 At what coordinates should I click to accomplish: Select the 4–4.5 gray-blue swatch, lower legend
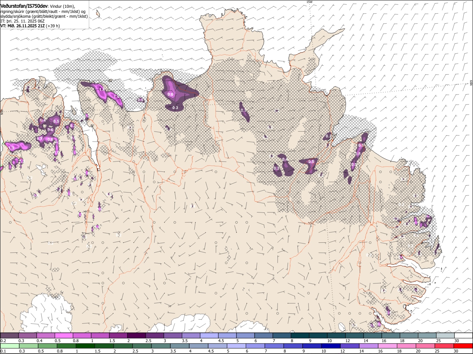(x=198, y=346)
